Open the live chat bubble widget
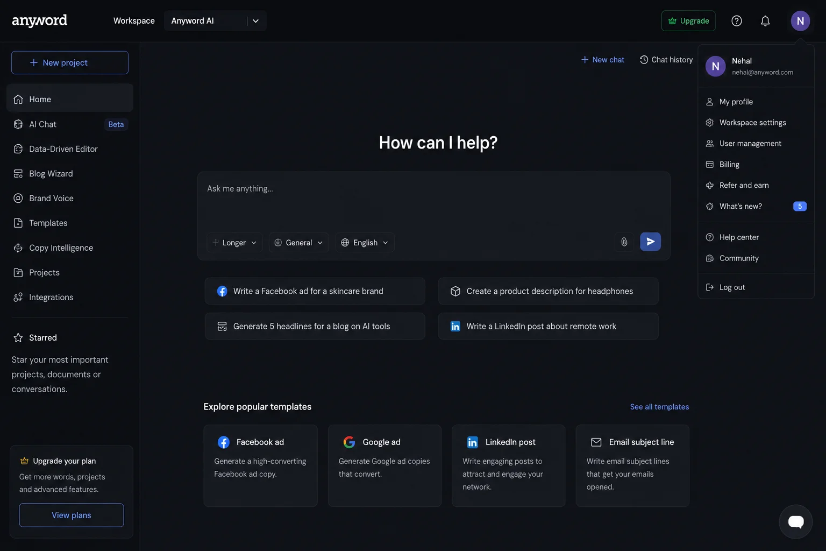This screenshot has height=551, width=826. pos(796,521)
